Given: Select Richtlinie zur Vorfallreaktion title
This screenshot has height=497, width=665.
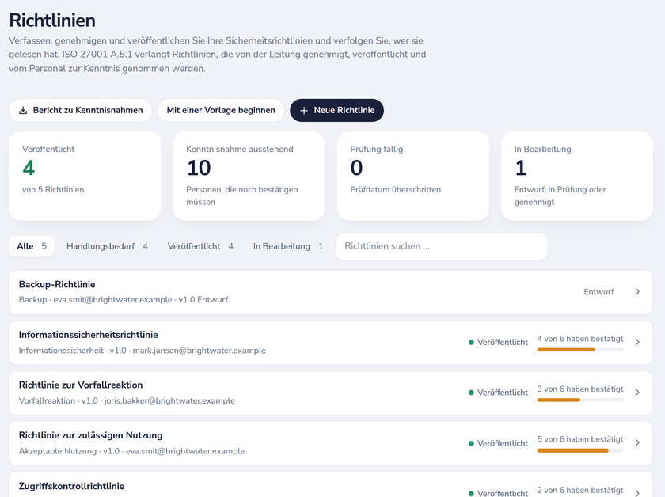Looking at the screenshot, I should (x=81, y=385).
